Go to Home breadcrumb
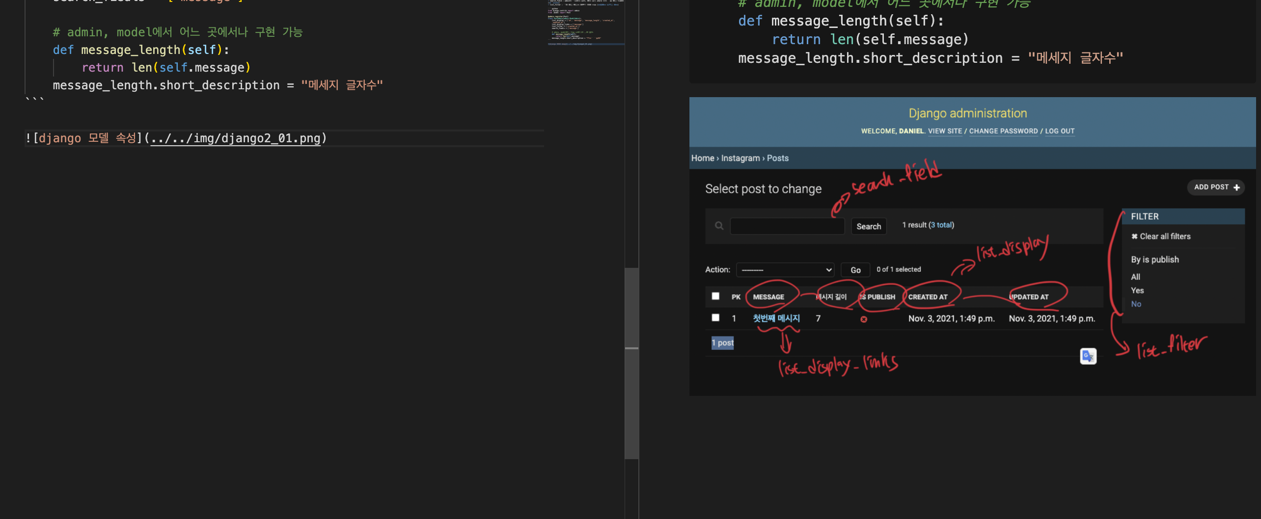This screenshot has height=519, width=1261. (x=703, y=158)
